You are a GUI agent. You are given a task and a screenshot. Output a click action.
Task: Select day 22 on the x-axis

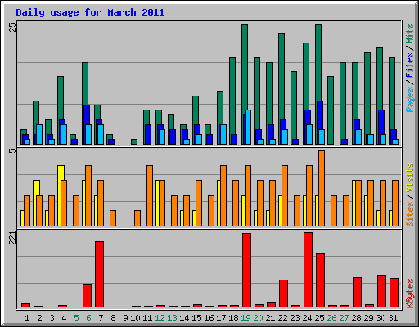tap(282, 318)
